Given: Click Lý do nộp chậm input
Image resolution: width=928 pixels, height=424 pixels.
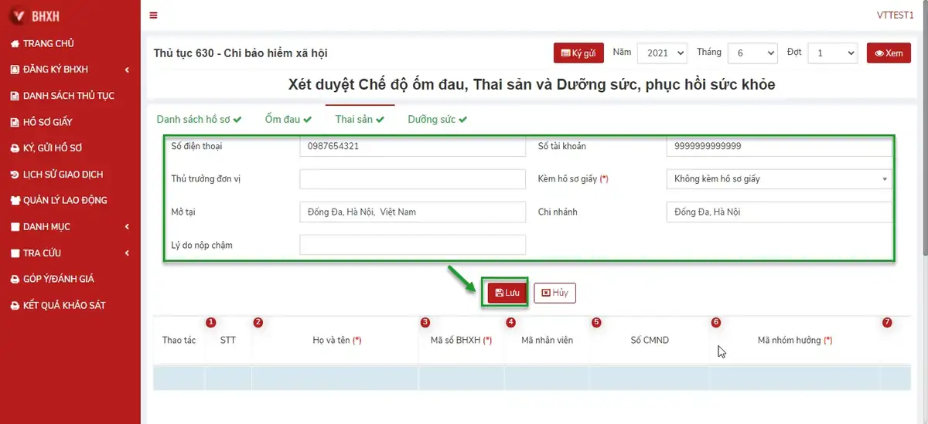Looking at the screenshot, I should point(412,245).
